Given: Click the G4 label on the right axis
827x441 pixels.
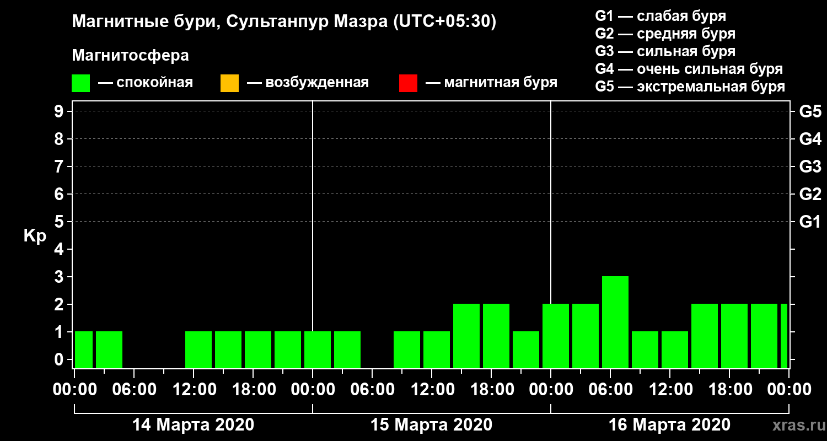Looking at the screenshot, I should pos(810,139).
